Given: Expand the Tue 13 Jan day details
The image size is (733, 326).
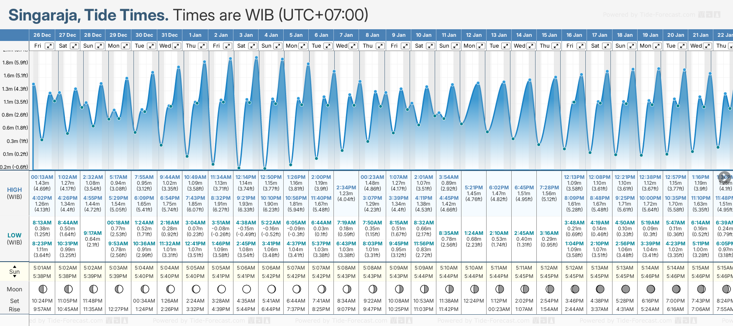Looking at the screenshot, I should [505, 46].
